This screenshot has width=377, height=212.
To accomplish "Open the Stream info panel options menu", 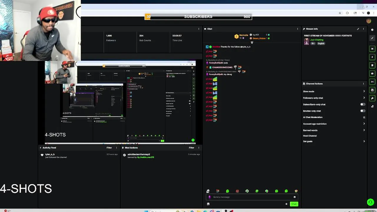I will click(x=363, y=29).
